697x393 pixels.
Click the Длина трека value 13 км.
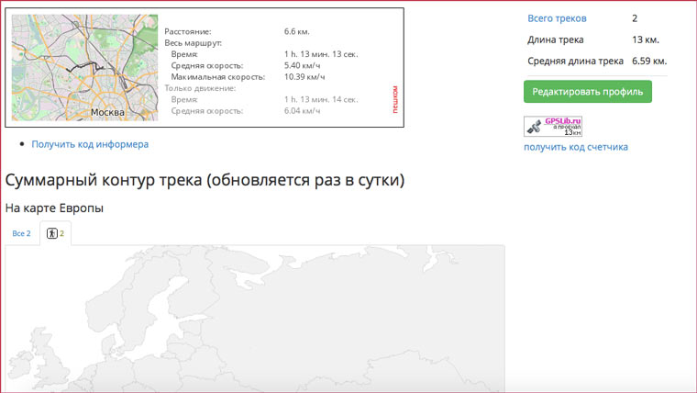point(646,39)
